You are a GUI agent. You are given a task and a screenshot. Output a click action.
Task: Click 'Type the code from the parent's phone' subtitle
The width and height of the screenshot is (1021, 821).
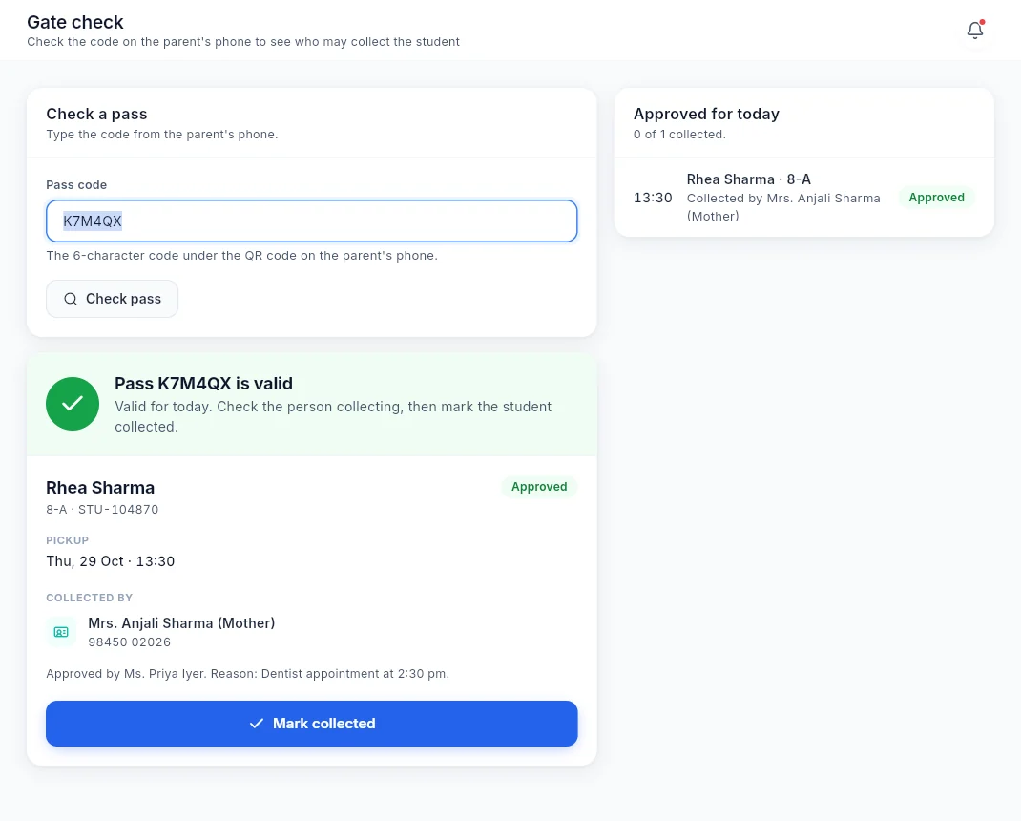click(x=161, y=135)
